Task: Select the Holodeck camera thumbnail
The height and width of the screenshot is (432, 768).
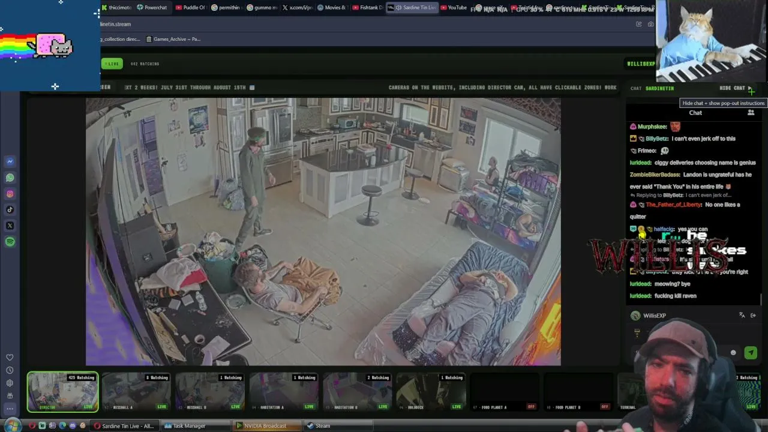Action: click(x=432, y=392)
